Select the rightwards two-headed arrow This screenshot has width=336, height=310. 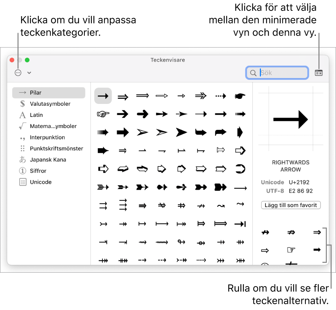(123, 224)
